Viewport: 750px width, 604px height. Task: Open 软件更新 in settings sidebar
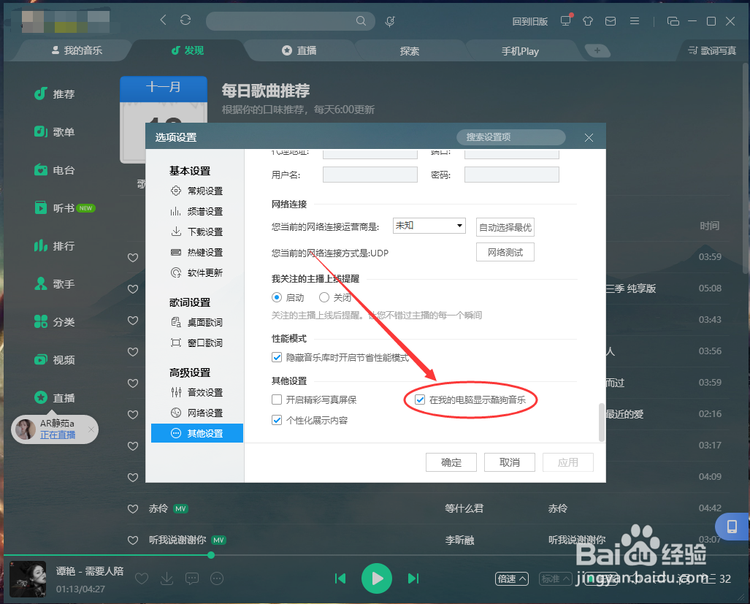click(196, 272)
